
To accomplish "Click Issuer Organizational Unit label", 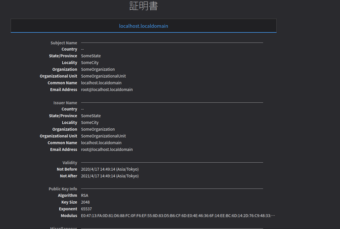I will coord(58,136).
